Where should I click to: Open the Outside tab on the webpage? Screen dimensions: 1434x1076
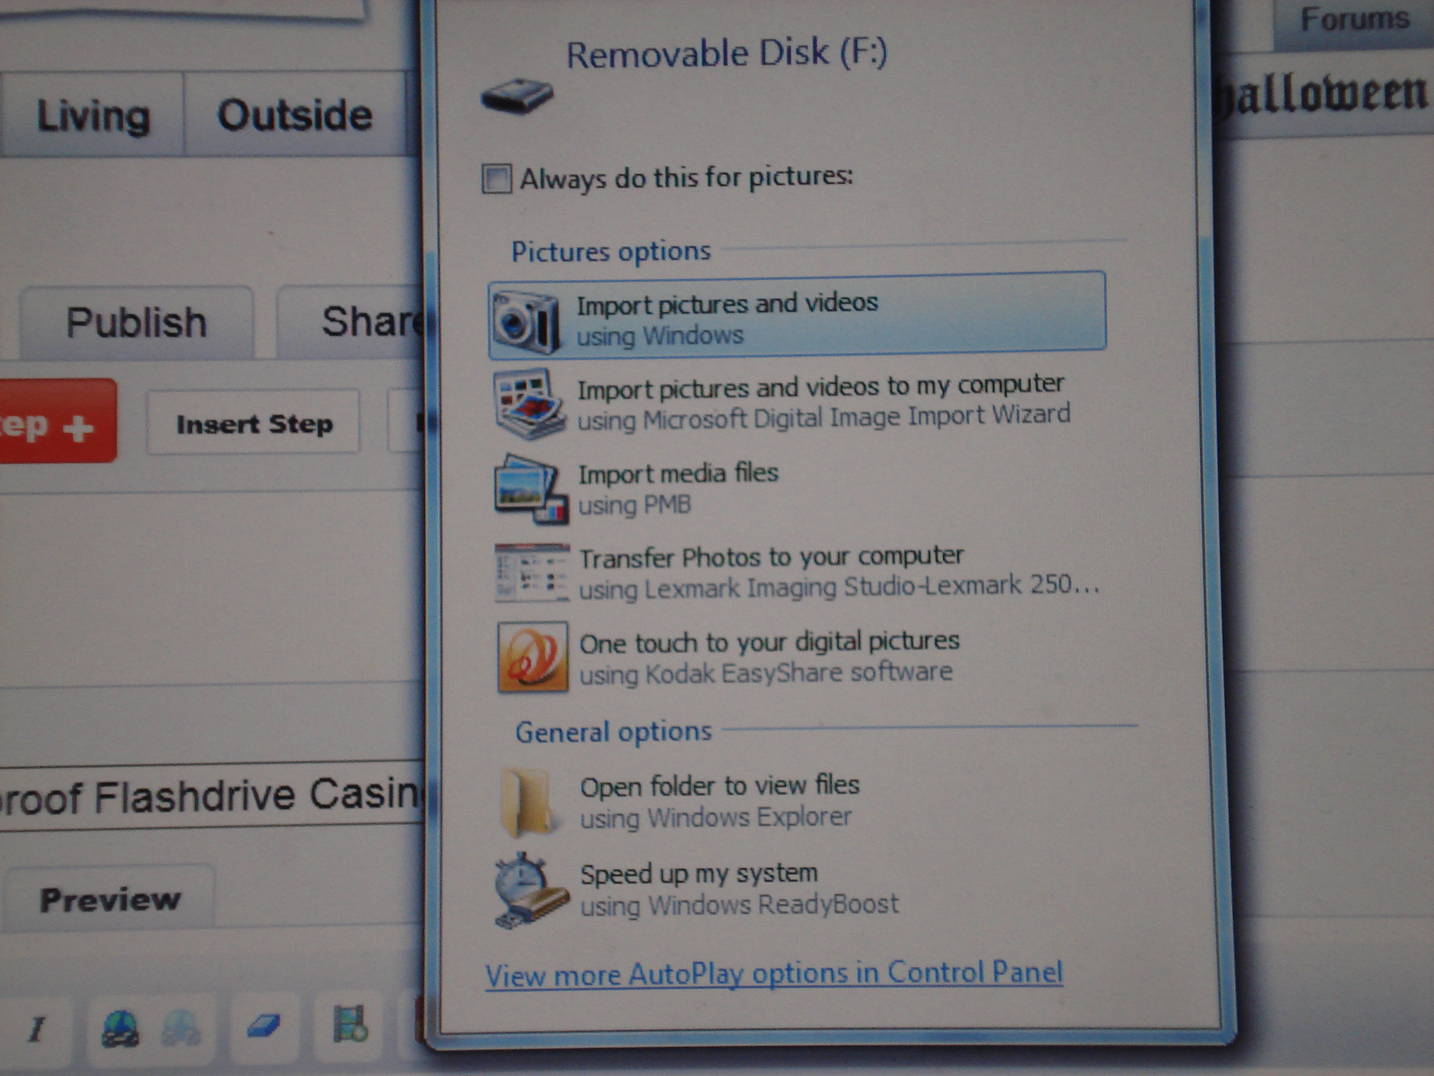(x=295, y=116)
